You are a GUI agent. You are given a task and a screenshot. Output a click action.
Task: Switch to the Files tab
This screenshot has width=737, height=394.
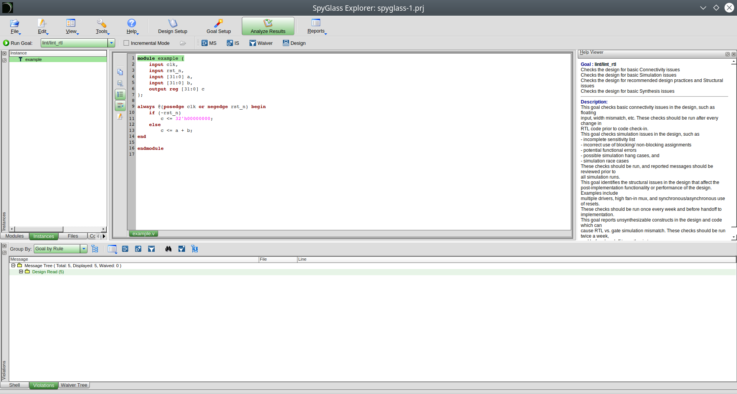[x=73, y=236]
